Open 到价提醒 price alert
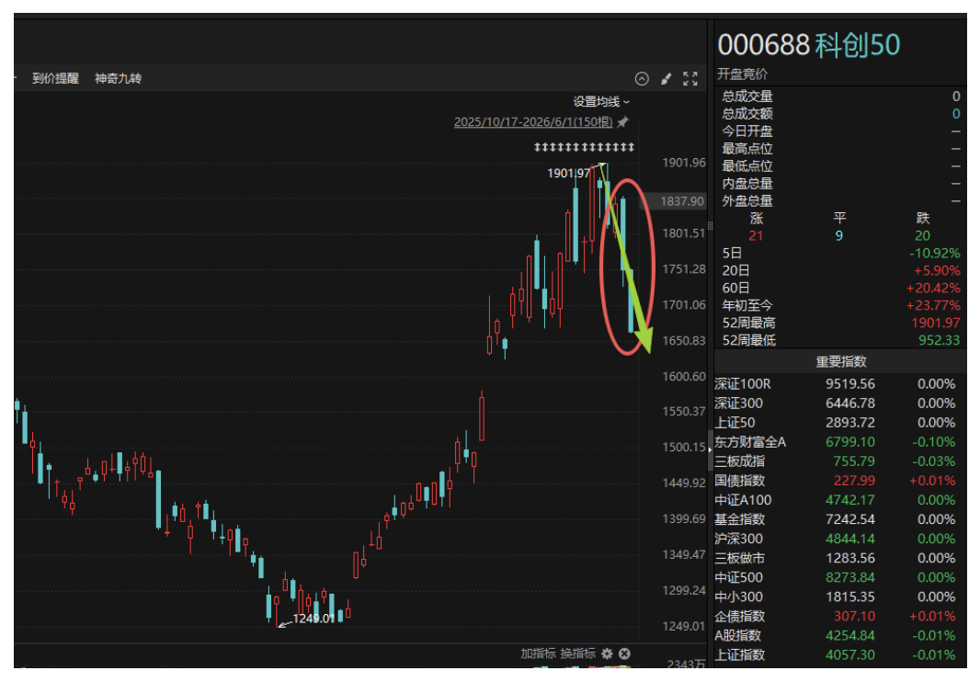Viewport: 980px width, 682px height. coord(56,78)
